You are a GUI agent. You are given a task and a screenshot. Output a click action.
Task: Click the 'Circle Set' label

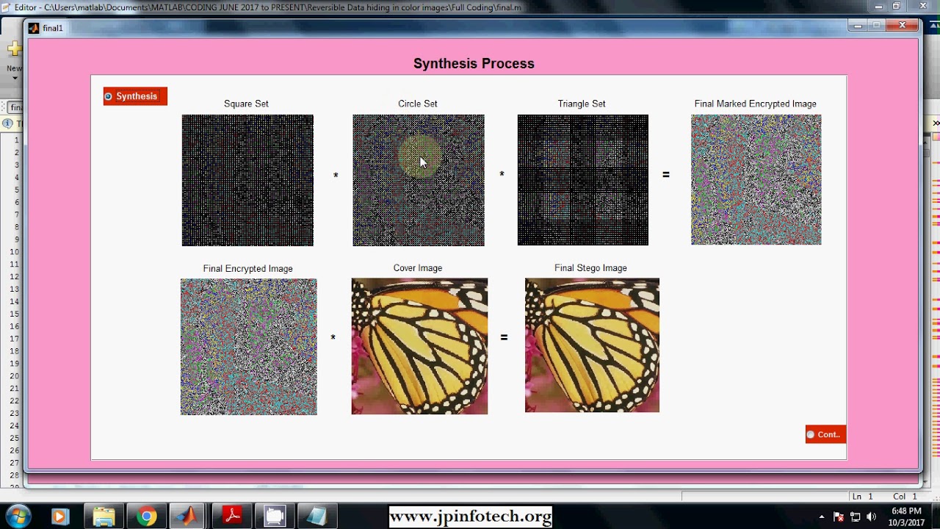pos(418,104)
